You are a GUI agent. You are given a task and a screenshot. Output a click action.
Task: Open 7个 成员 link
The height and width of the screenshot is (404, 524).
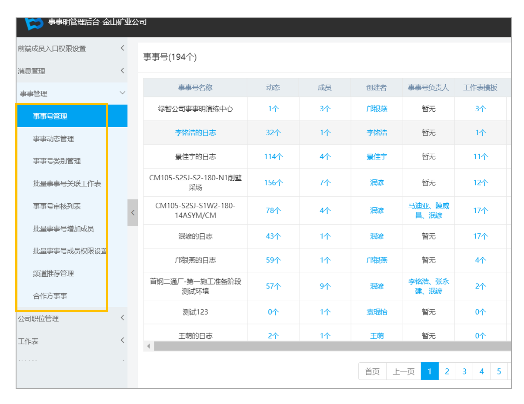pos(325,182)
